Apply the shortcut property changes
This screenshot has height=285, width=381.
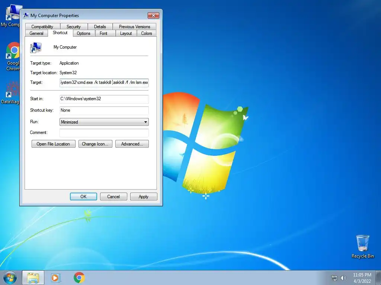pos(144,197)
